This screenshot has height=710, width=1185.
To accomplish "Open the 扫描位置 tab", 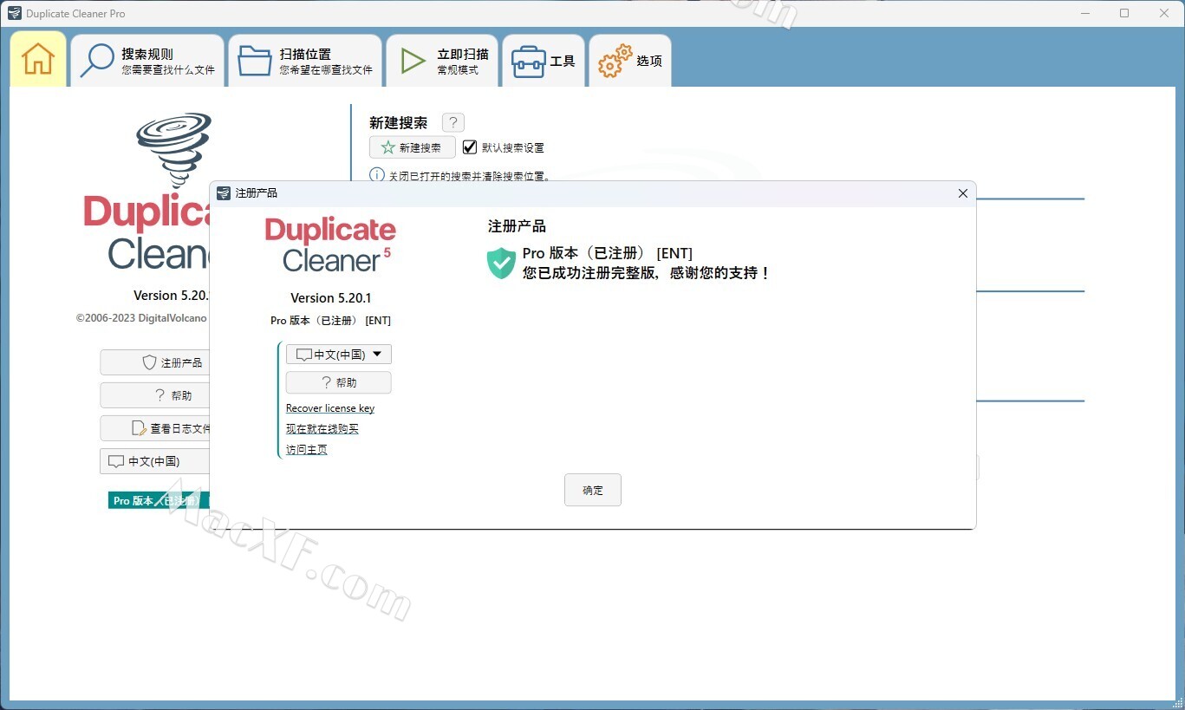I will 305,61.
